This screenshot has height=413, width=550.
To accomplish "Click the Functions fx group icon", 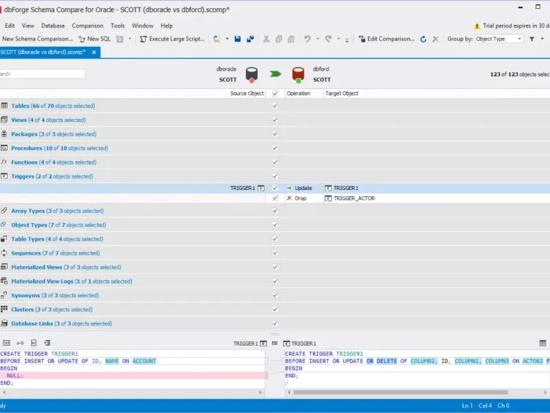I will (x=4, y=162).
